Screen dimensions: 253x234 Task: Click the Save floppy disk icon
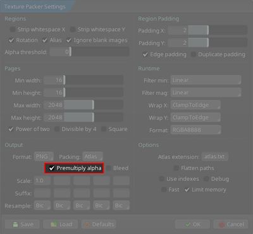(x=15, y=225)
